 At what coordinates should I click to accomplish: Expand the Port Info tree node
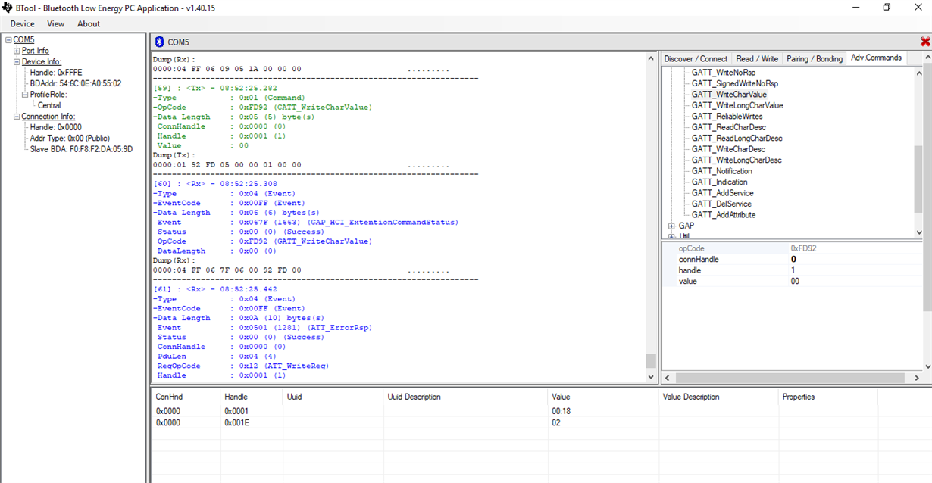[17, 51]
